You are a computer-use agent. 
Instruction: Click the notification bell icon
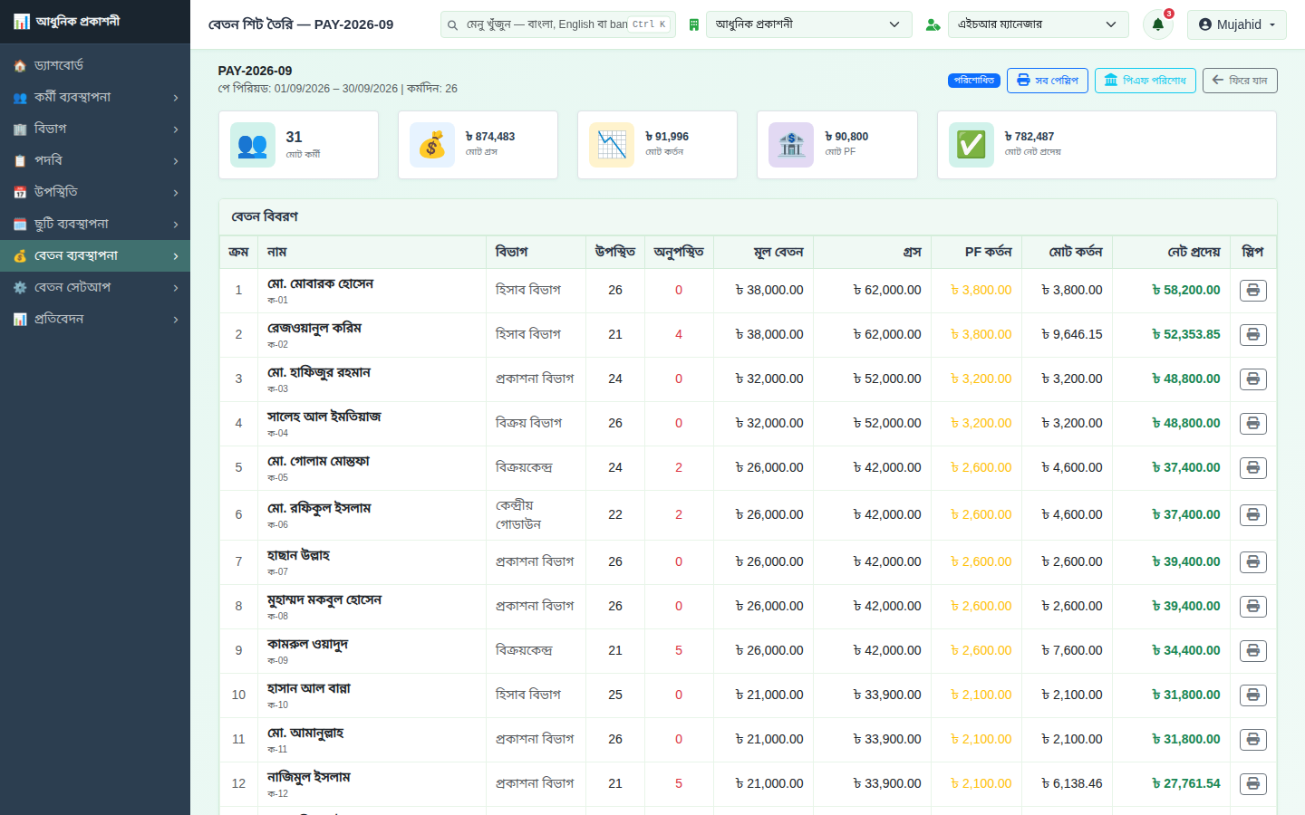click(x=1157, y=24)
